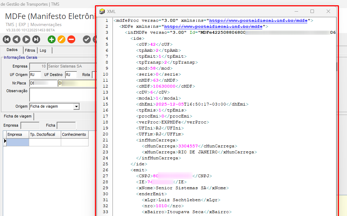The width and height of the screenshot is (347, 216).
Task: Click the dhEmi value 2025-12-05
Action: tap(170, 104)
